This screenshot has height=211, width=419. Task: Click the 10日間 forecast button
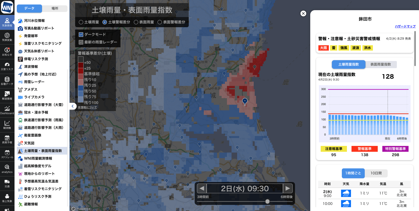click(376, 173)
